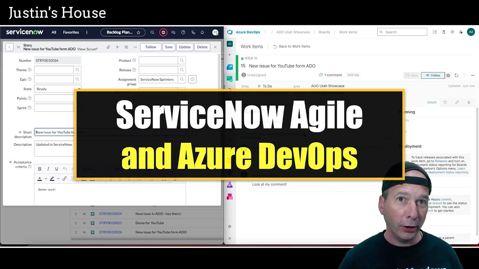The image size is (479, 269).
Task: Click Delete on the Story form
Action: pos(202,47)
